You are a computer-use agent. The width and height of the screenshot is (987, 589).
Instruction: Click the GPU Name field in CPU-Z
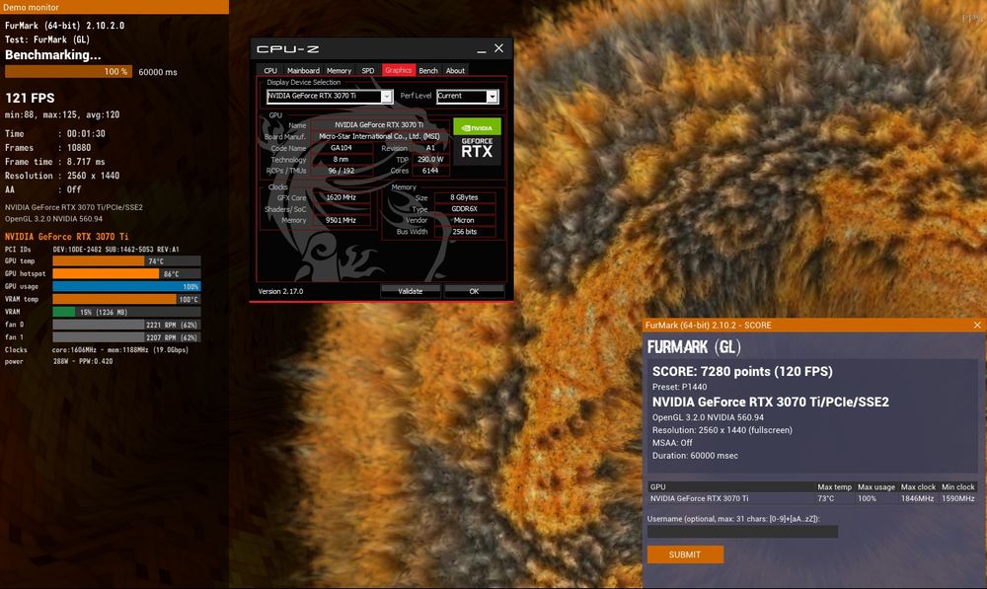pyautogui.click(x=379, y=124)
